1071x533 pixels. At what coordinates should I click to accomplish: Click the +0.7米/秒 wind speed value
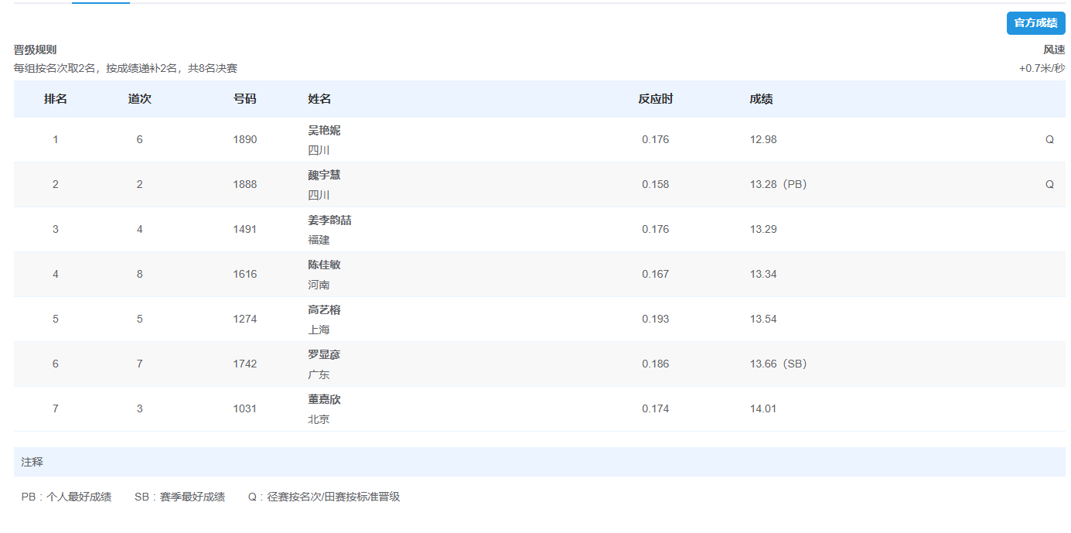tap(1042, 68)
